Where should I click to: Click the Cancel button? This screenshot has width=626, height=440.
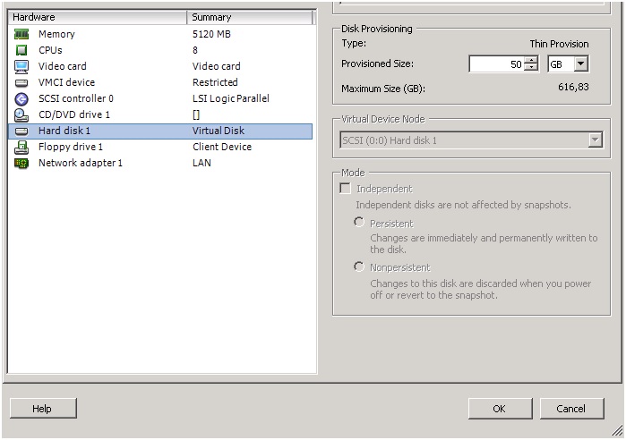[570, 409]
